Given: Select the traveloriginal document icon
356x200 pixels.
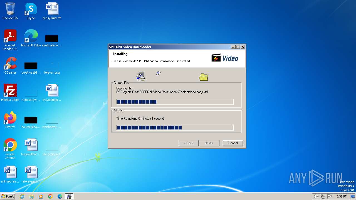Looking at the screenshot, I should [52, 93].
